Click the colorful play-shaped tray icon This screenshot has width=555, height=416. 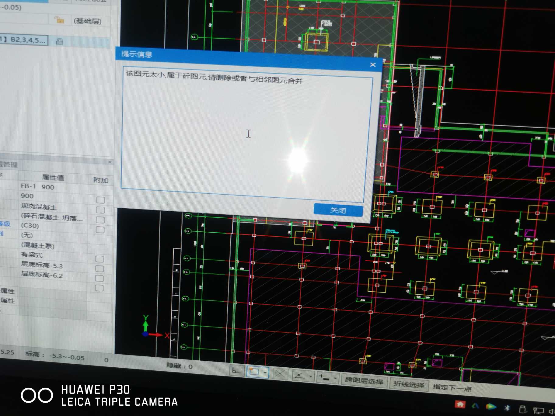(x=491, y=406)
